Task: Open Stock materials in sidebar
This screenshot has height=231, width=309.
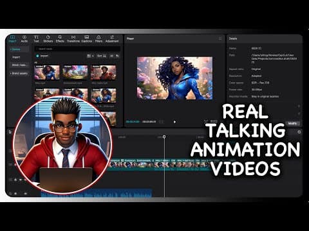Action: click(x=19, y=65)
